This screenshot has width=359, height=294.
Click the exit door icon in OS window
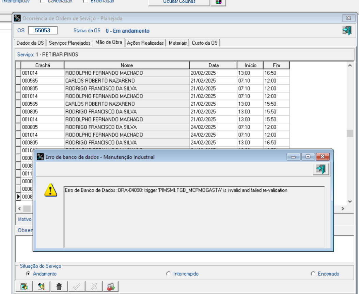click(347, 30)
